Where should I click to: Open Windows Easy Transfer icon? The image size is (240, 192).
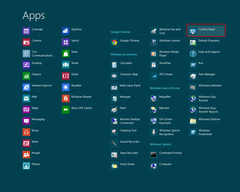(193, 98)
